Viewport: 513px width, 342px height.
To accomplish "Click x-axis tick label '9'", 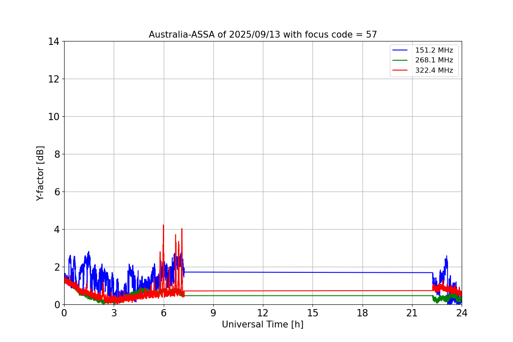I will coord(213,313).
